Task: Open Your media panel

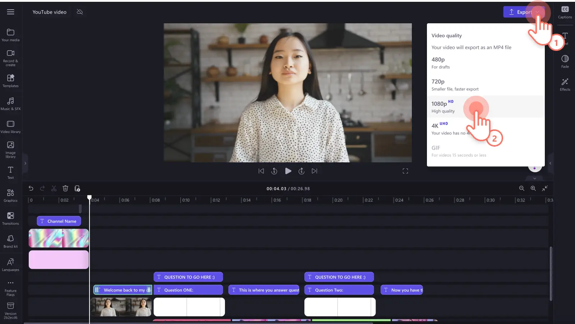Action: coord(11,35)
